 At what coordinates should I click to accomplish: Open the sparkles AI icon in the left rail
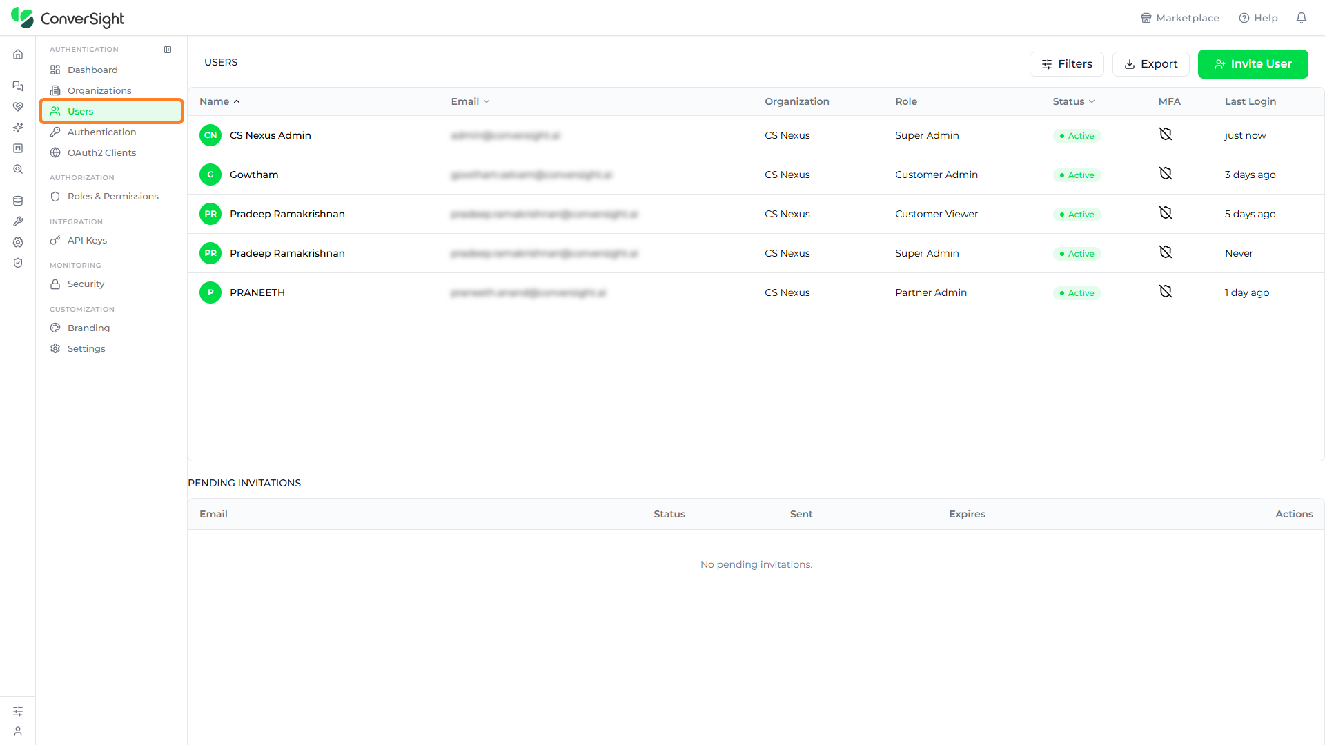[x=18, y=128]
